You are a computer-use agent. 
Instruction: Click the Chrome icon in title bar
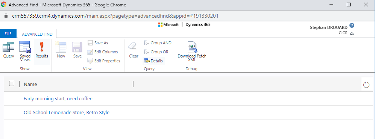[x=4, y=5]
